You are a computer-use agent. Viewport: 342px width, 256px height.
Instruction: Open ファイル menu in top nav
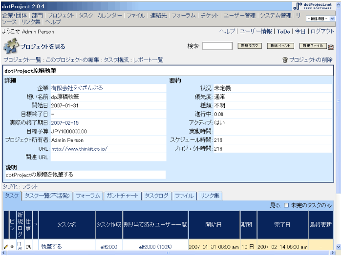coord(136,16)
